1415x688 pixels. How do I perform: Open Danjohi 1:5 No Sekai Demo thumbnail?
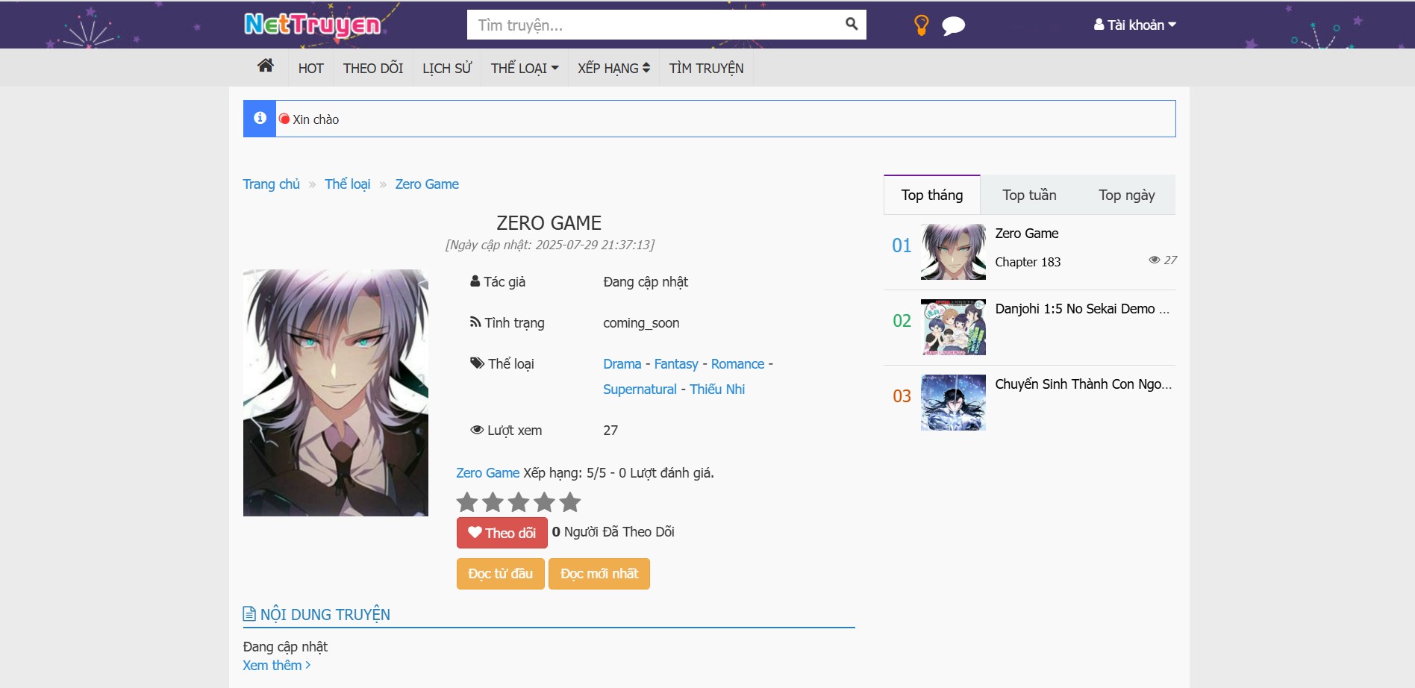[x=953, y=328]
